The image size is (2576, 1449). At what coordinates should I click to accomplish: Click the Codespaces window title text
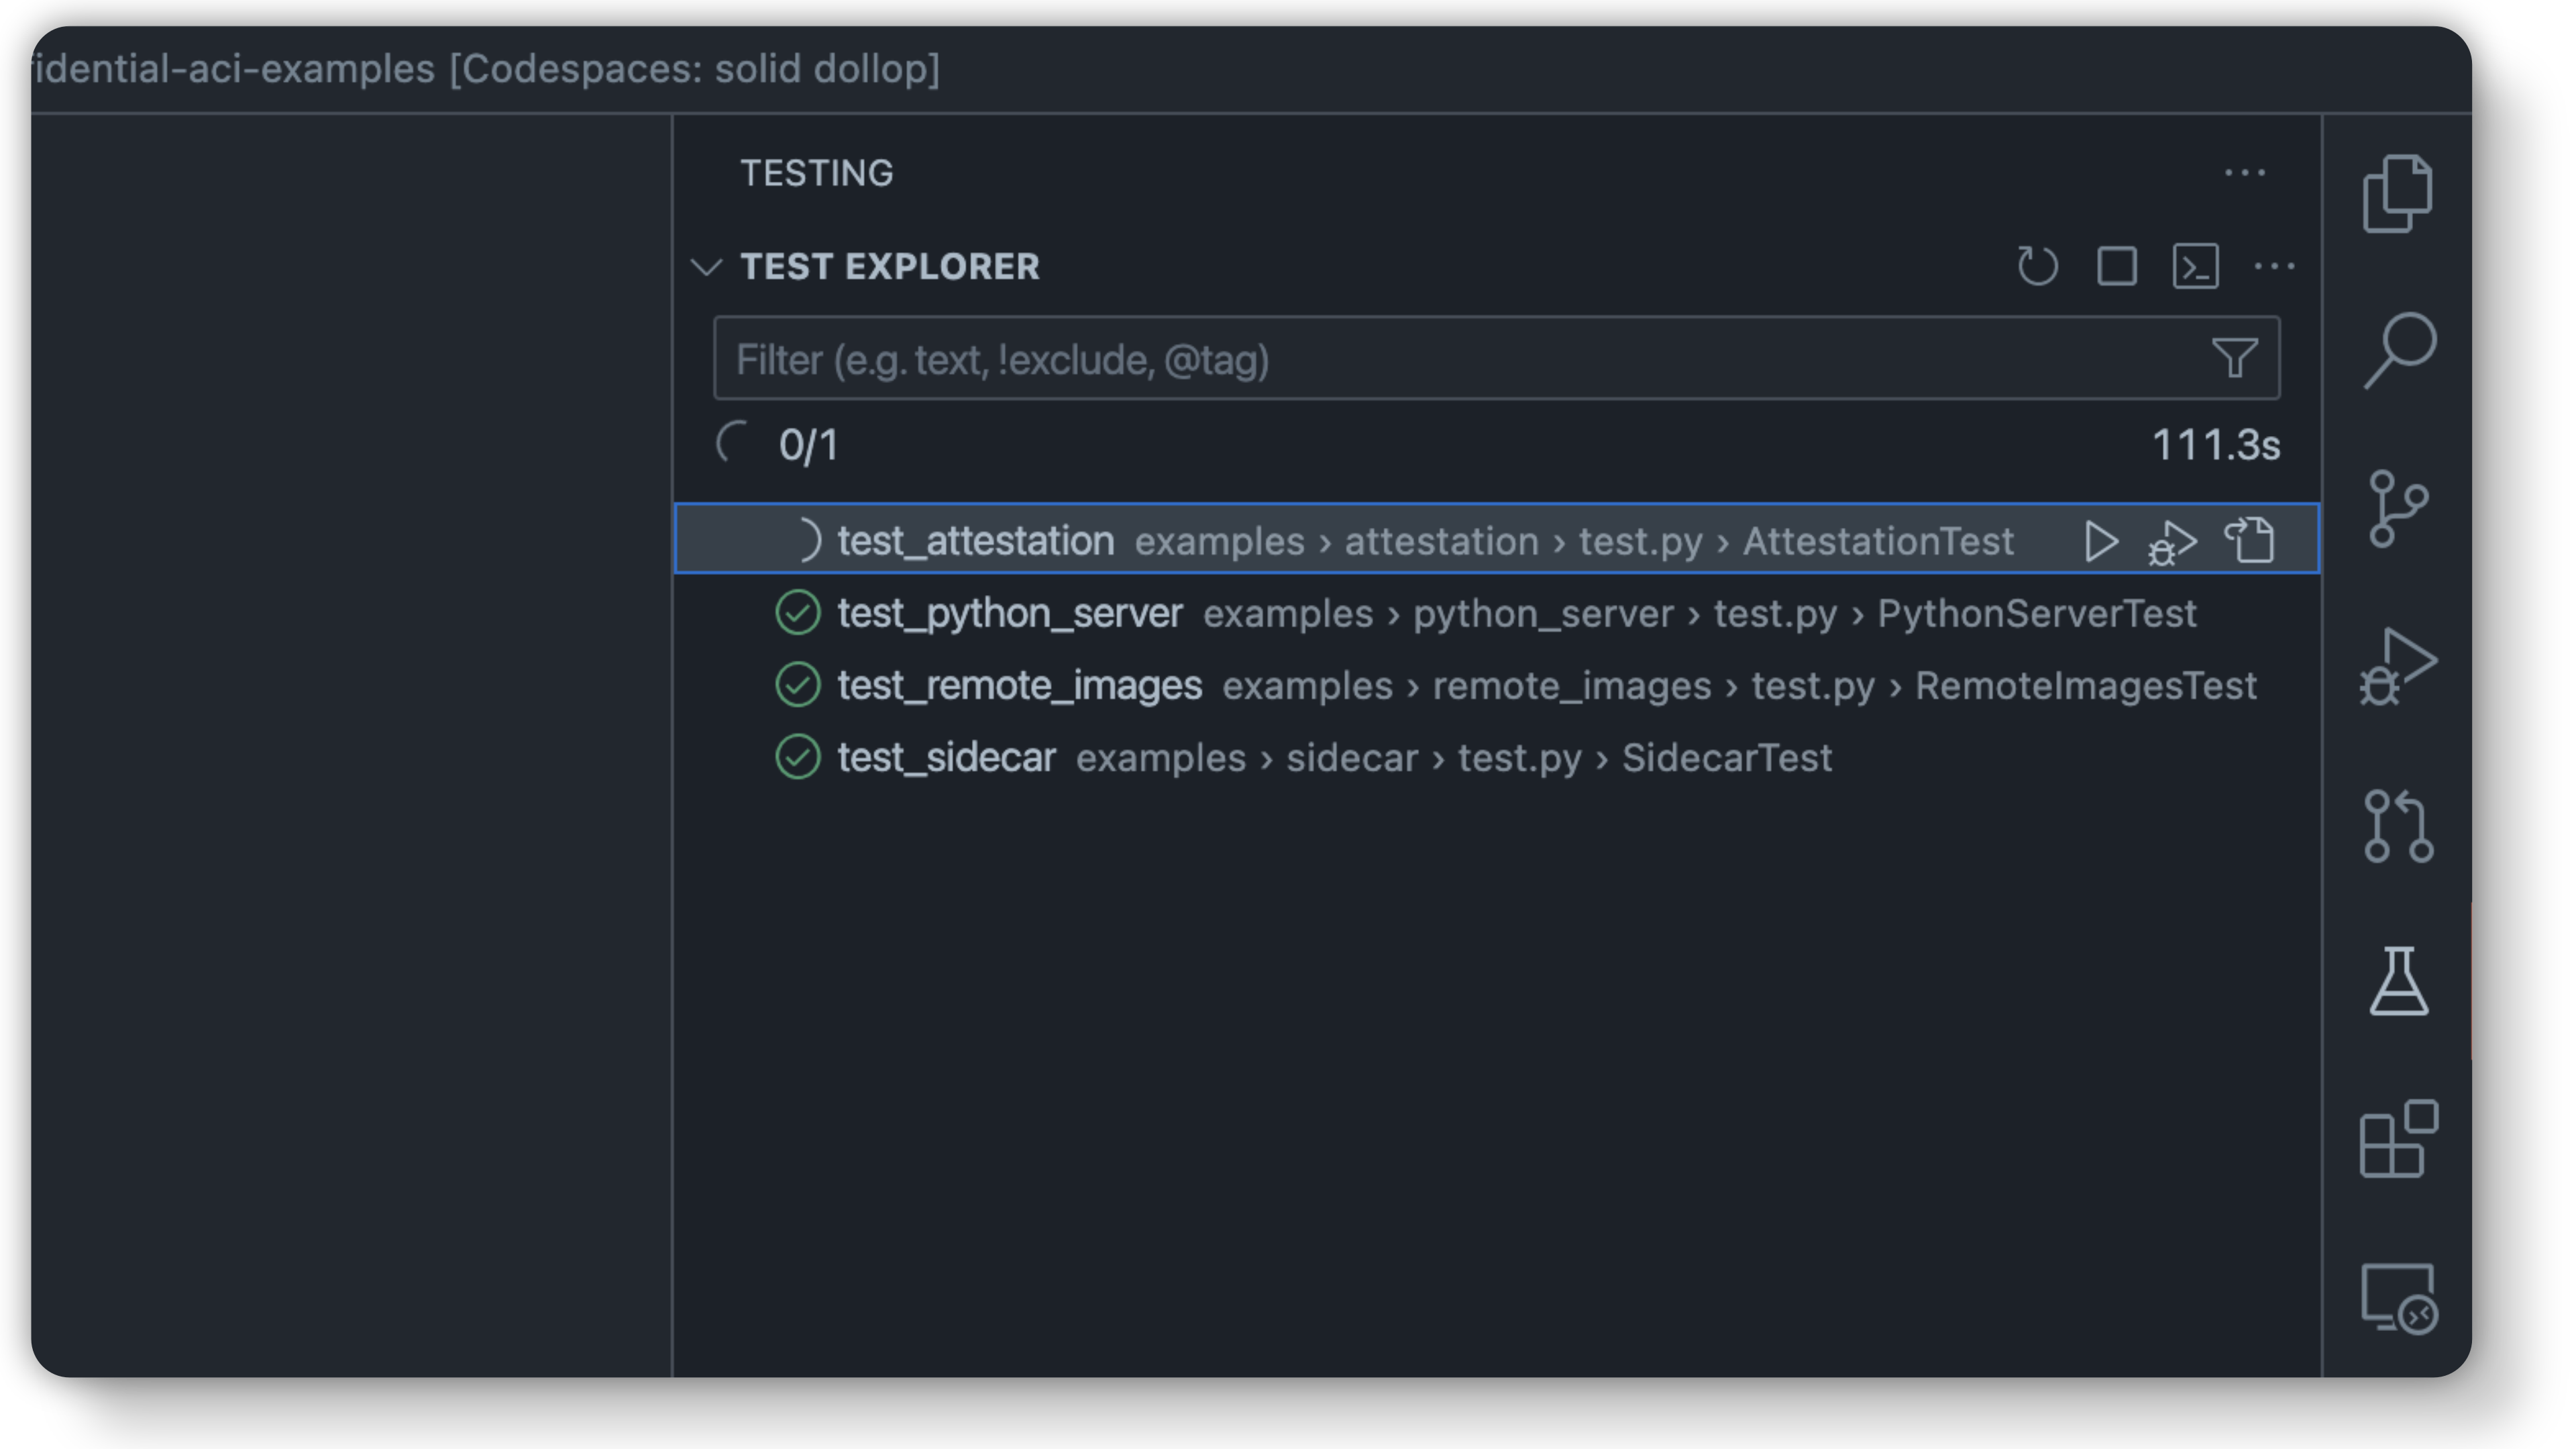(486, 69)
